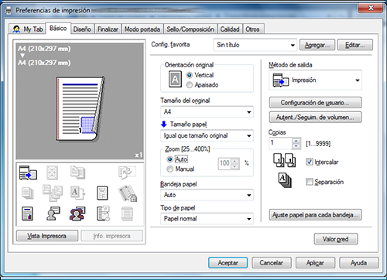The image size is (387, 280).
Task: Choose the Auto zoom radio button
Action: 170,159
